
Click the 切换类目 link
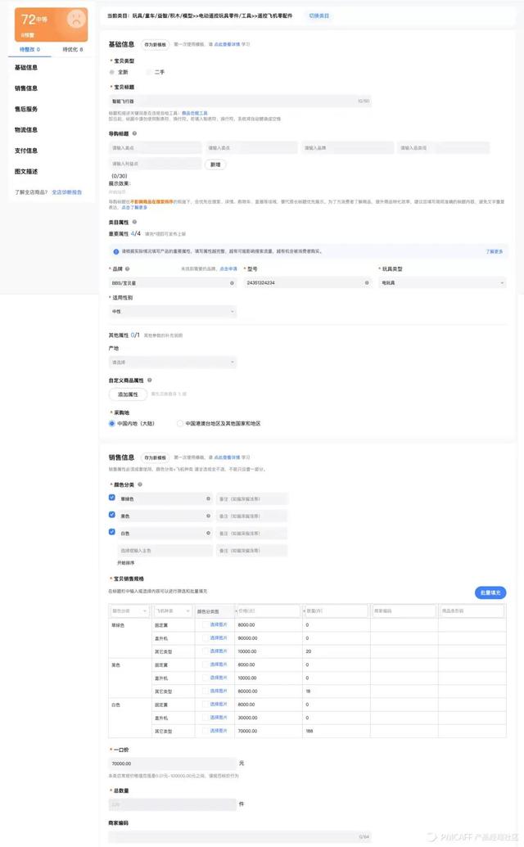[318, 16]
